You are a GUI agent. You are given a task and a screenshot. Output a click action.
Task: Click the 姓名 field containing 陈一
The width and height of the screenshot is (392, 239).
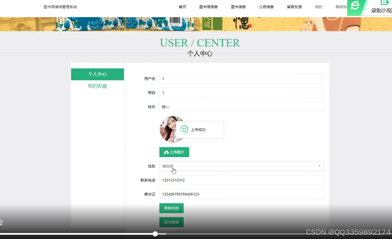241,107
